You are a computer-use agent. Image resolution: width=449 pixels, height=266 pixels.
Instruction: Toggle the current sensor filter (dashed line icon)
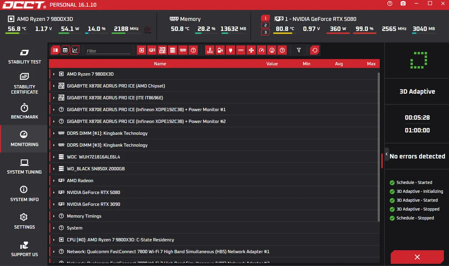[x=241, y=50]
